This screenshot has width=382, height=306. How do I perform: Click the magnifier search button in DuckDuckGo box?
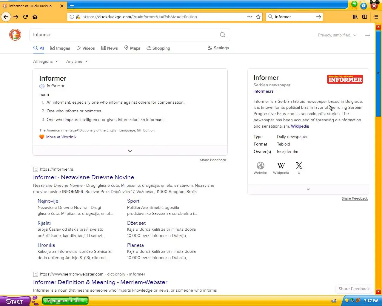pos(223,35)
